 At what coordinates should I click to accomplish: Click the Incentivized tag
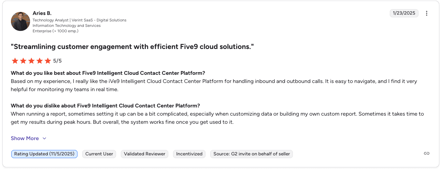(189, 154)
